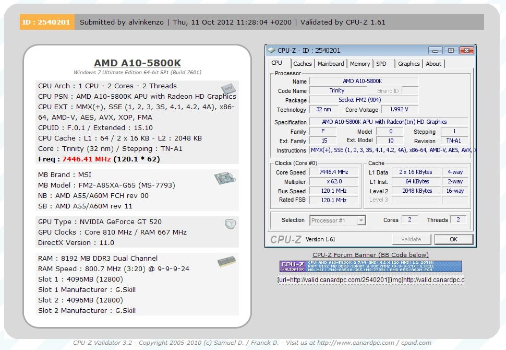This screenshot has height=350, width=506.
Task: Click the CPU-Z Forum Banner heading link
Action: point(370,254)
